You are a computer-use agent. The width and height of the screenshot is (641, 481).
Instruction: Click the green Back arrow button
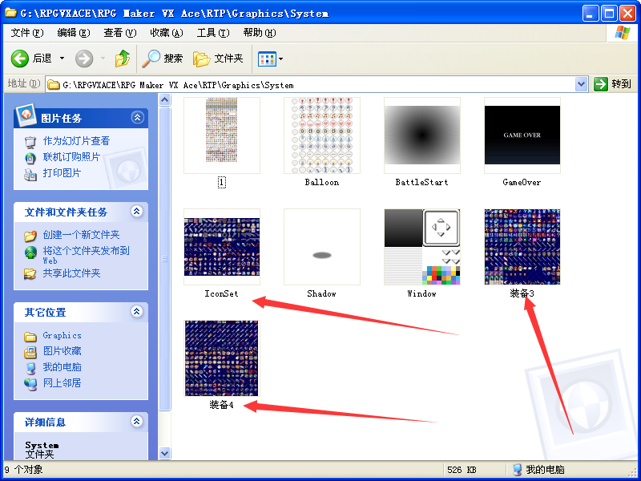[19, 59]
